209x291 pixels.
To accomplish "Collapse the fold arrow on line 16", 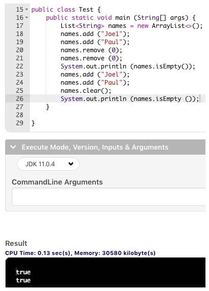I will 26,17.
